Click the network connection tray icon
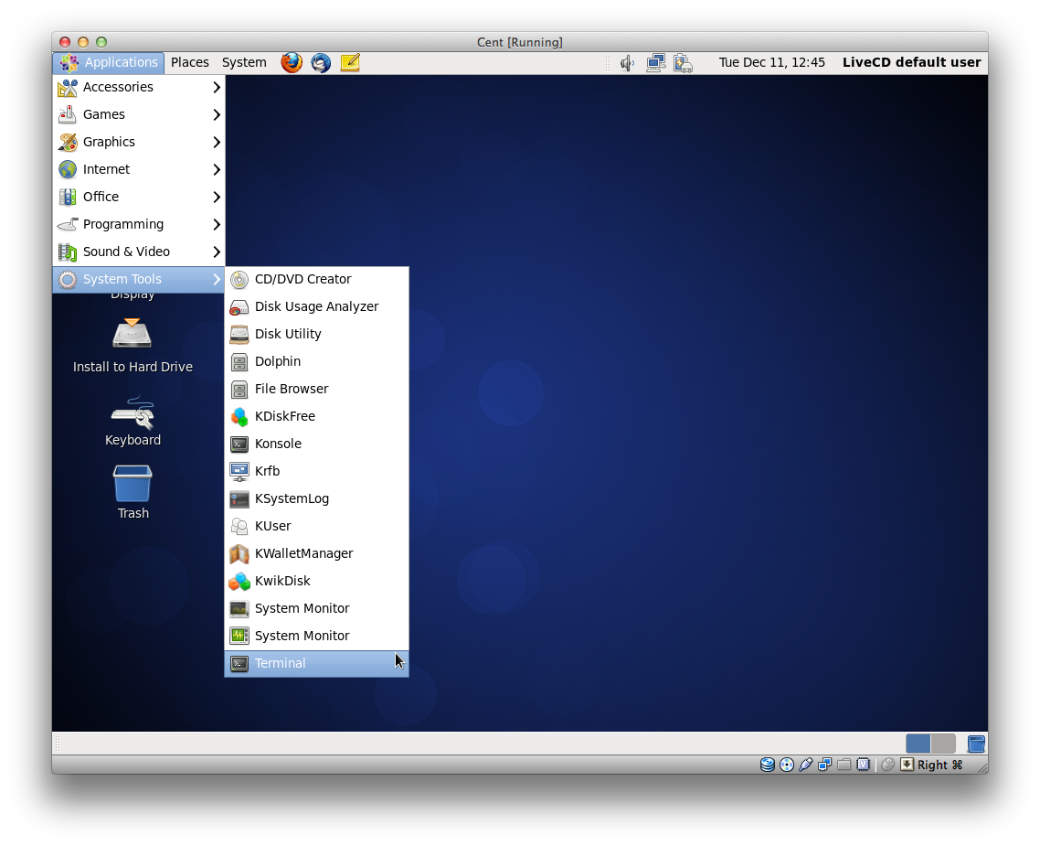Image resolution: width=1040 pixels, height=846 pixels. tap(655, 63)
